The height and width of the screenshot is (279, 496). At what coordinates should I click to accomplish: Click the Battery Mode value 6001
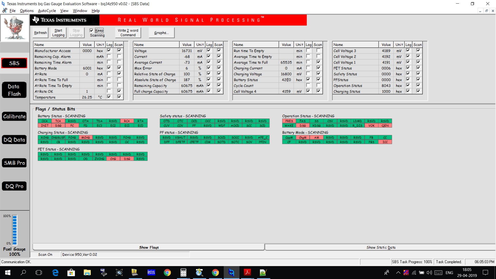coord(87,68)
